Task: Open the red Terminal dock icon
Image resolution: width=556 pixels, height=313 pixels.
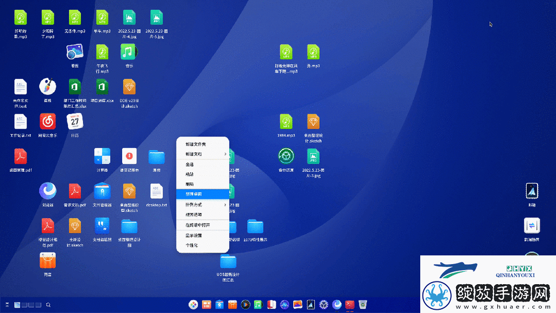Action: point(350,304)
